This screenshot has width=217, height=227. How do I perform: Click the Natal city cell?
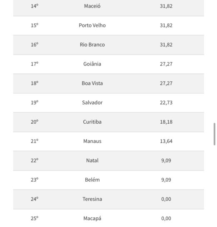tap(92, 160)
